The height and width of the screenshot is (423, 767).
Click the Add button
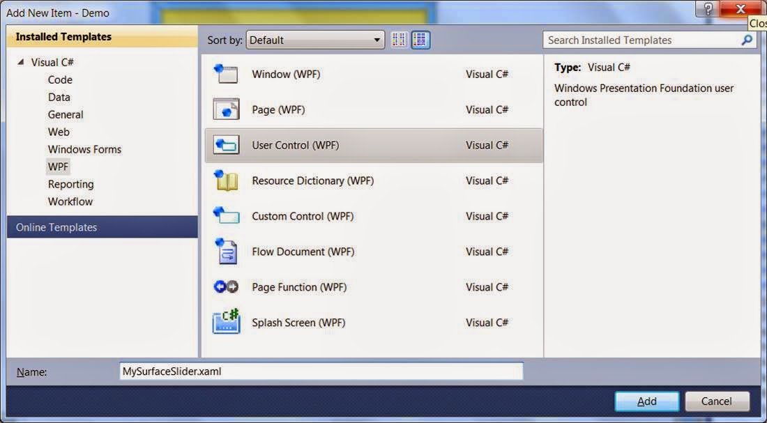pyautogui.click(x=646, y=401)
